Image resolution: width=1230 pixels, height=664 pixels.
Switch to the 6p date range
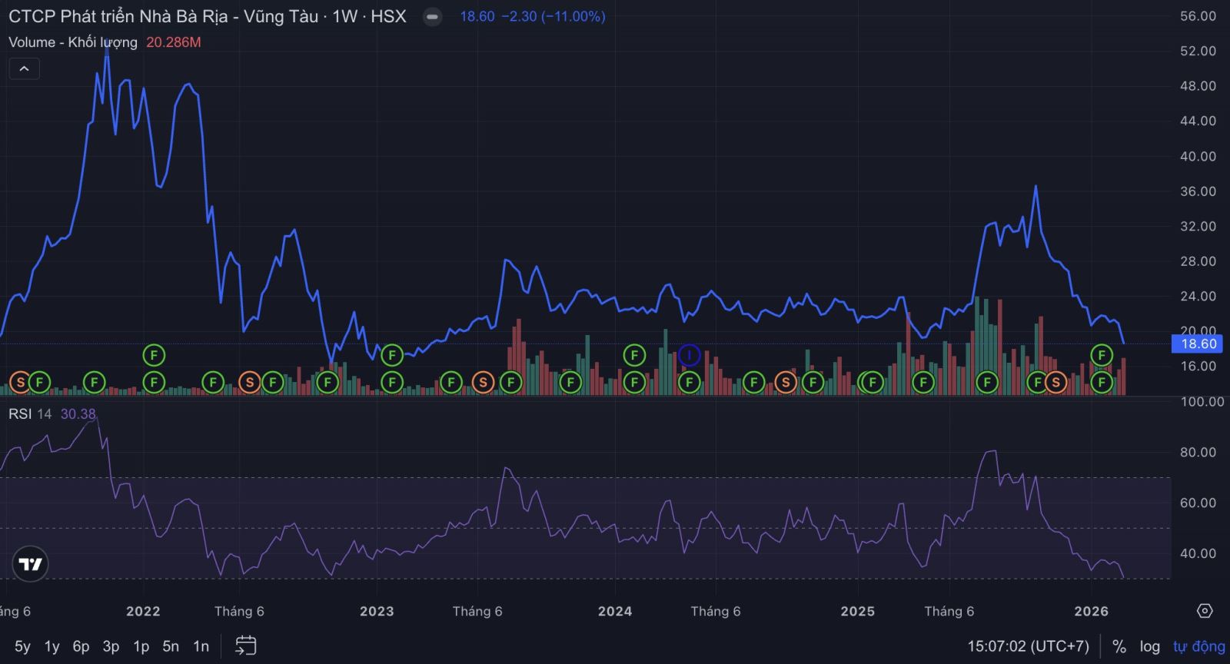tap(81, 646)
